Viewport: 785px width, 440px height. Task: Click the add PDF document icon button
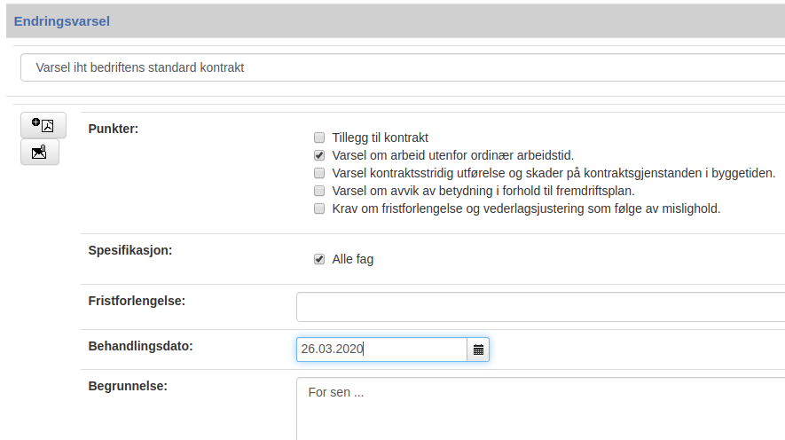pyautogui.click(x=43, y=125)
